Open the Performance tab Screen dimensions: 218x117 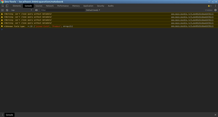coord(63,6)
